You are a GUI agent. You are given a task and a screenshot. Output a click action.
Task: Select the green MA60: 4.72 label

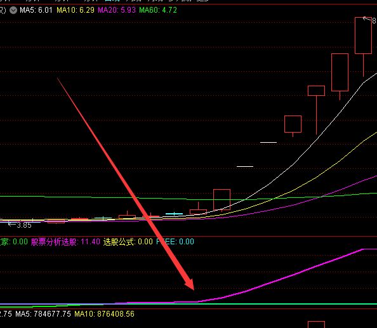(158, 10)
